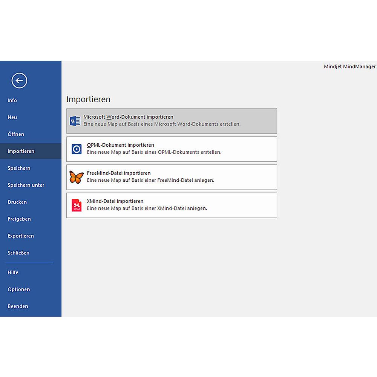The image size is (377, 377).
Task: Click the OPML document icon
Action: point(77,149)
